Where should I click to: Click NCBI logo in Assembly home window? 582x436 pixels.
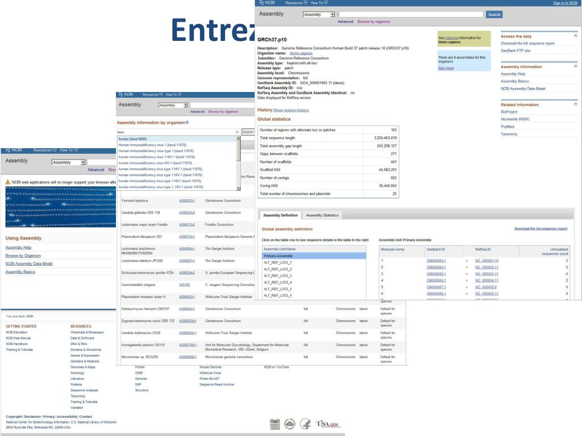pyautogui.click(x=14, y=150)
